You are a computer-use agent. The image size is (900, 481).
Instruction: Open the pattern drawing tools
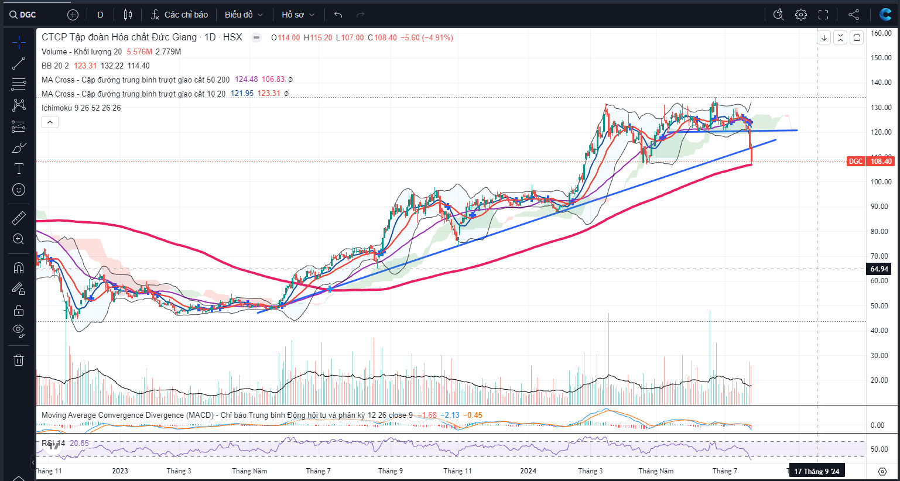[19, 105]
